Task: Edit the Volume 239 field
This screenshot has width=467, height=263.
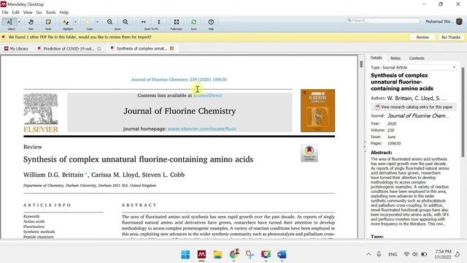Action: [x=391, y=130]
